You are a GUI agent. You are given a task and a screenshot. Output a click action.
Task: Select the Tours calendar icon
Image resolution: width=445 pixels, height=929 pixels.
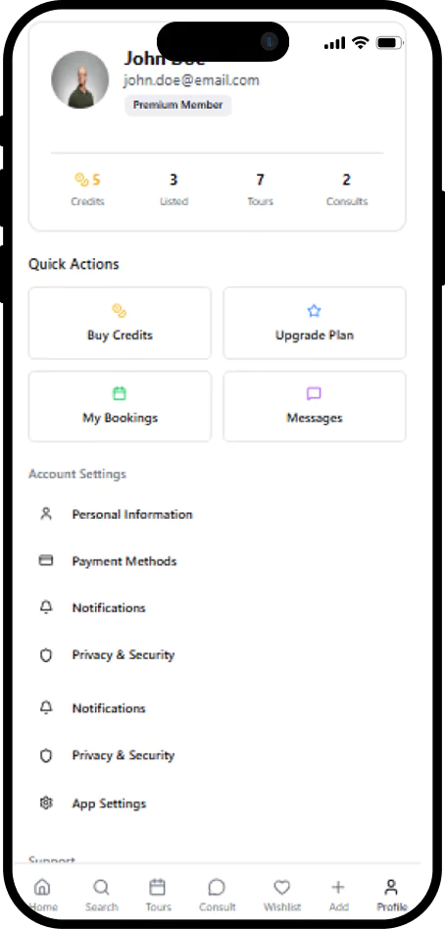coord(158,887)
